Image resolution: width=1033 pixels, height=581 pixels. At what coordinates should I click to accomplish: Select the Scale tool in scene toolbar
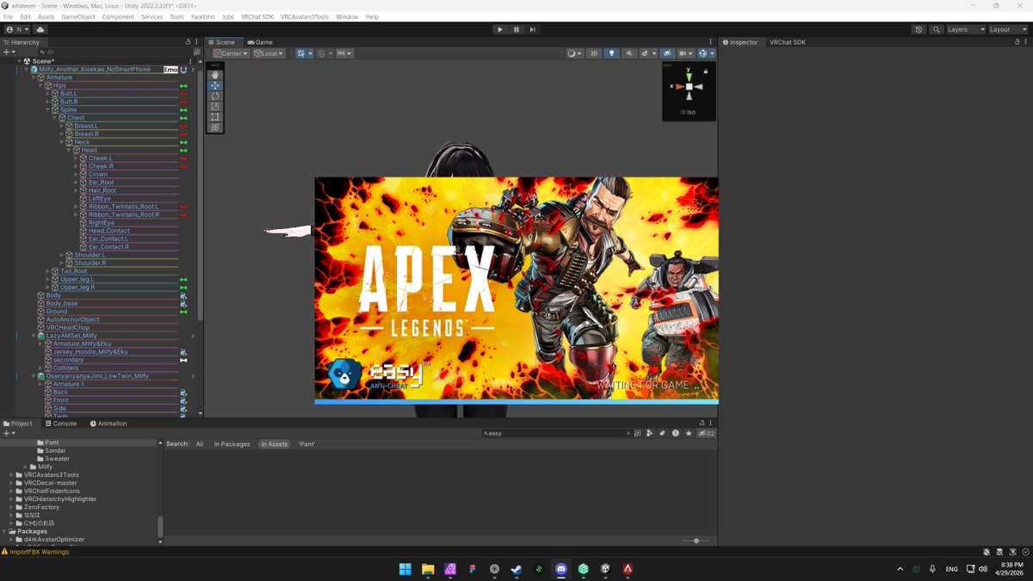tap(215, 106)
